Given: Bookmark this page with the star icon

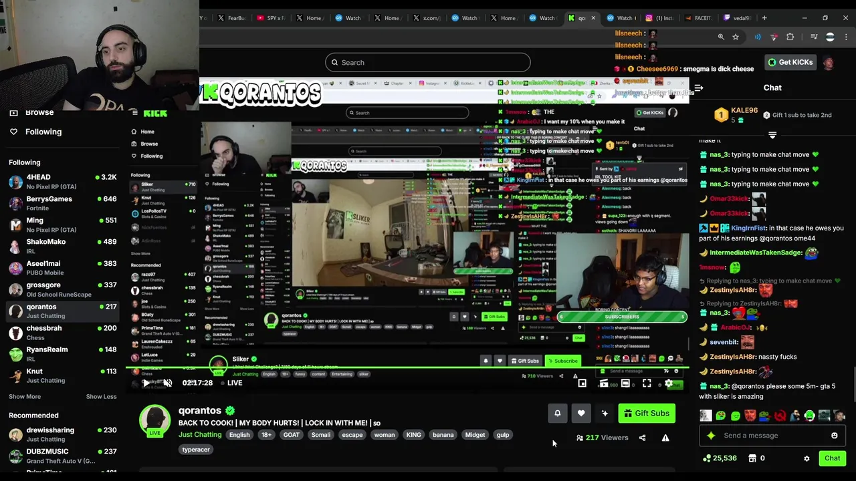Looking at the screenshot, I should pos(736,37).
